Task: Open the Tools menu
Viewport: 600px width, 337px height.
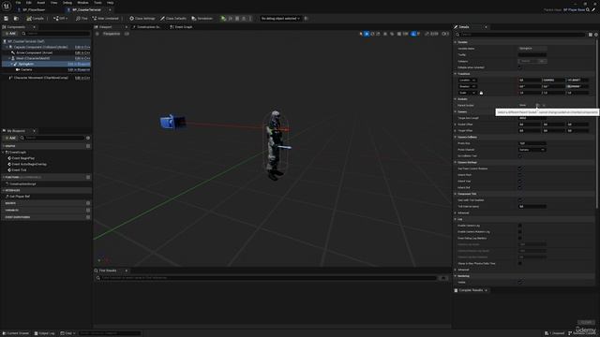Action: (97, 3)
